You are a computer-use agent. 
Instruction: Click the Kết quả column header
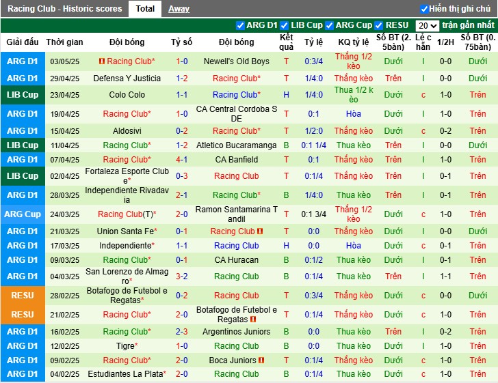pyautogui.click(x=286, y=42)
